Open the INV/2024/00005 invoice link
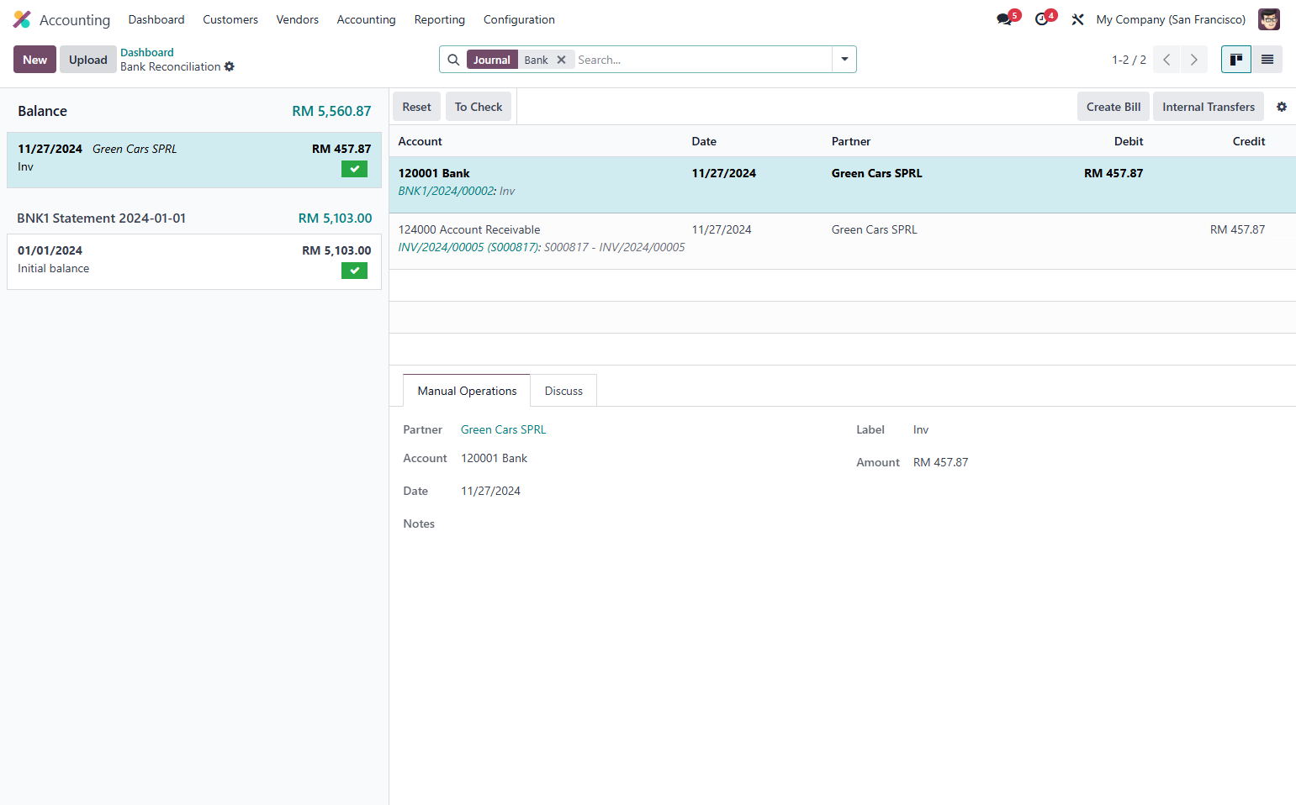 pyautogui.click(x=469, y=247)
